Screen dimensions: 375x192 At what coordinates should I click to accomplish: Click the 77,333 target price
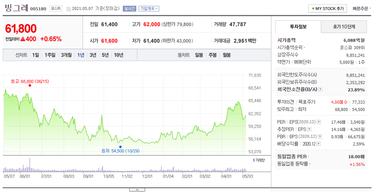(x=358, y=102)
